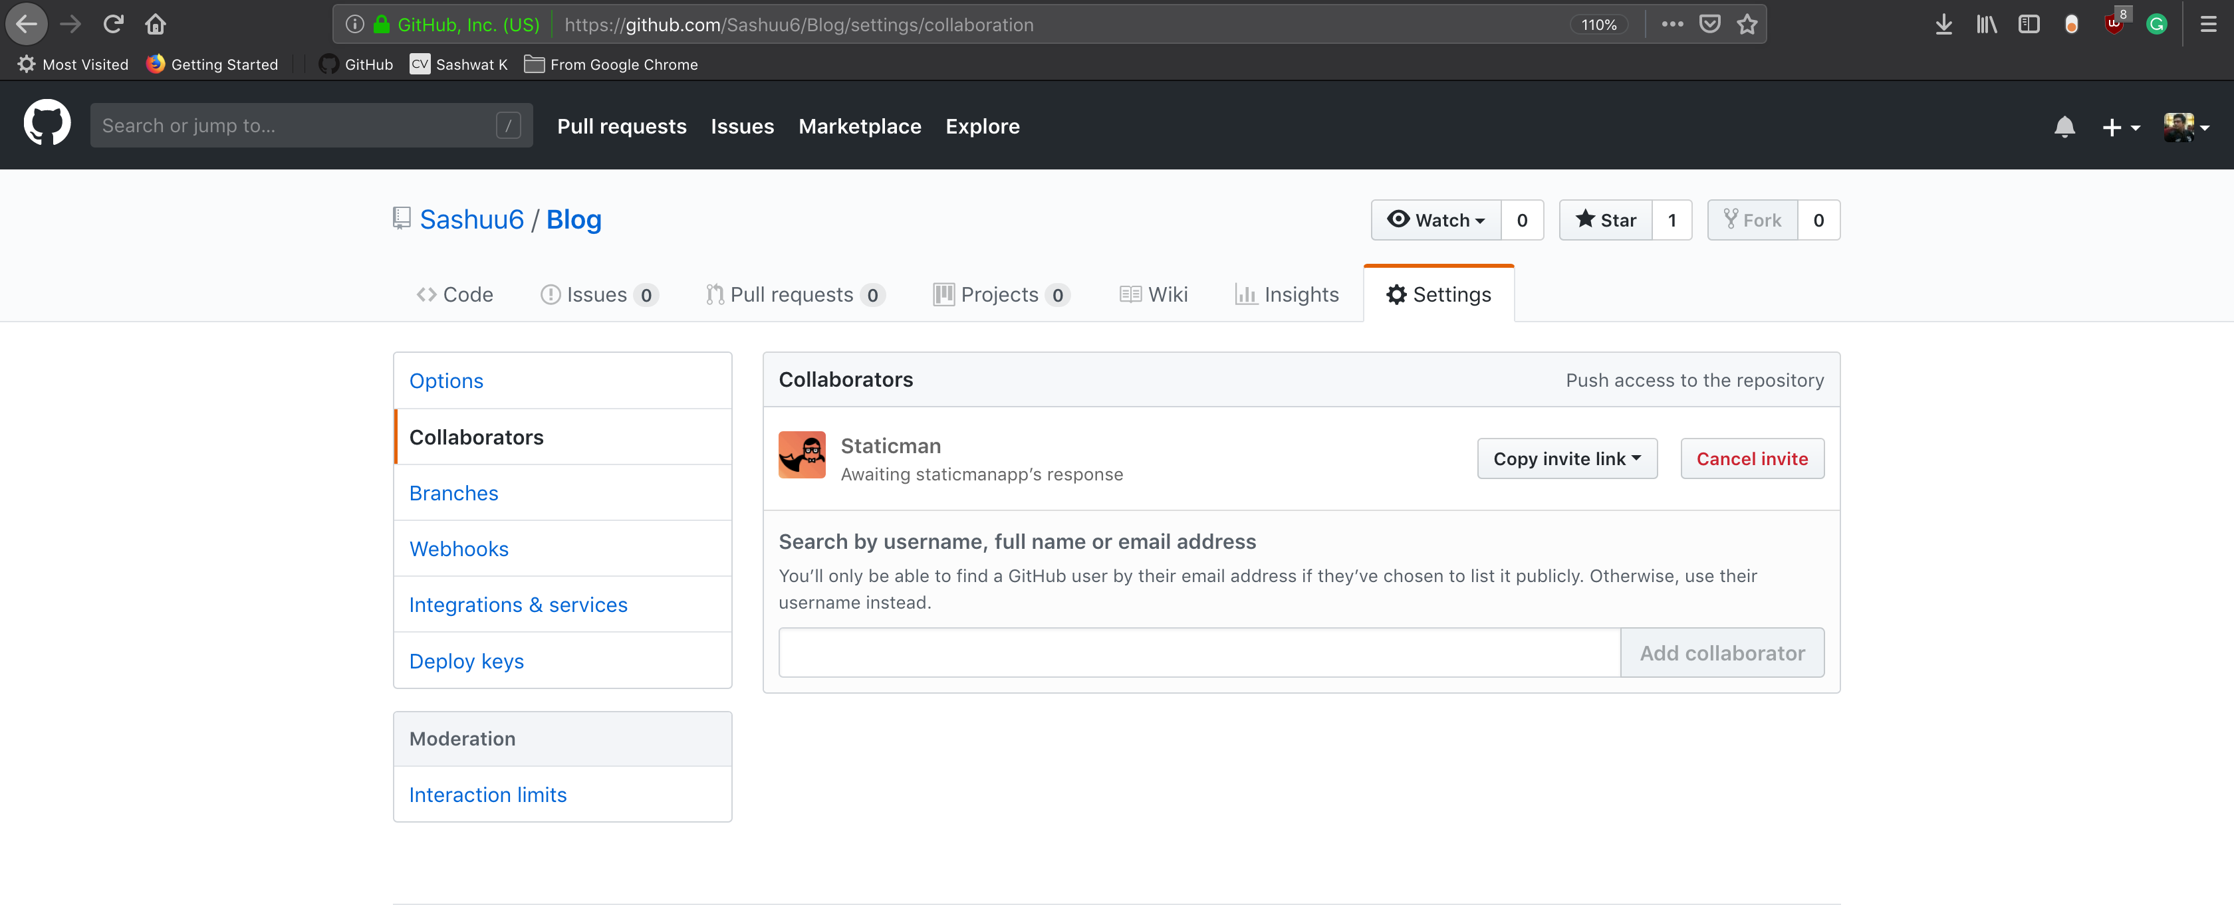2234x905 pixels.
Task: Switch to the Projects tab
Action: point(1002,295)
